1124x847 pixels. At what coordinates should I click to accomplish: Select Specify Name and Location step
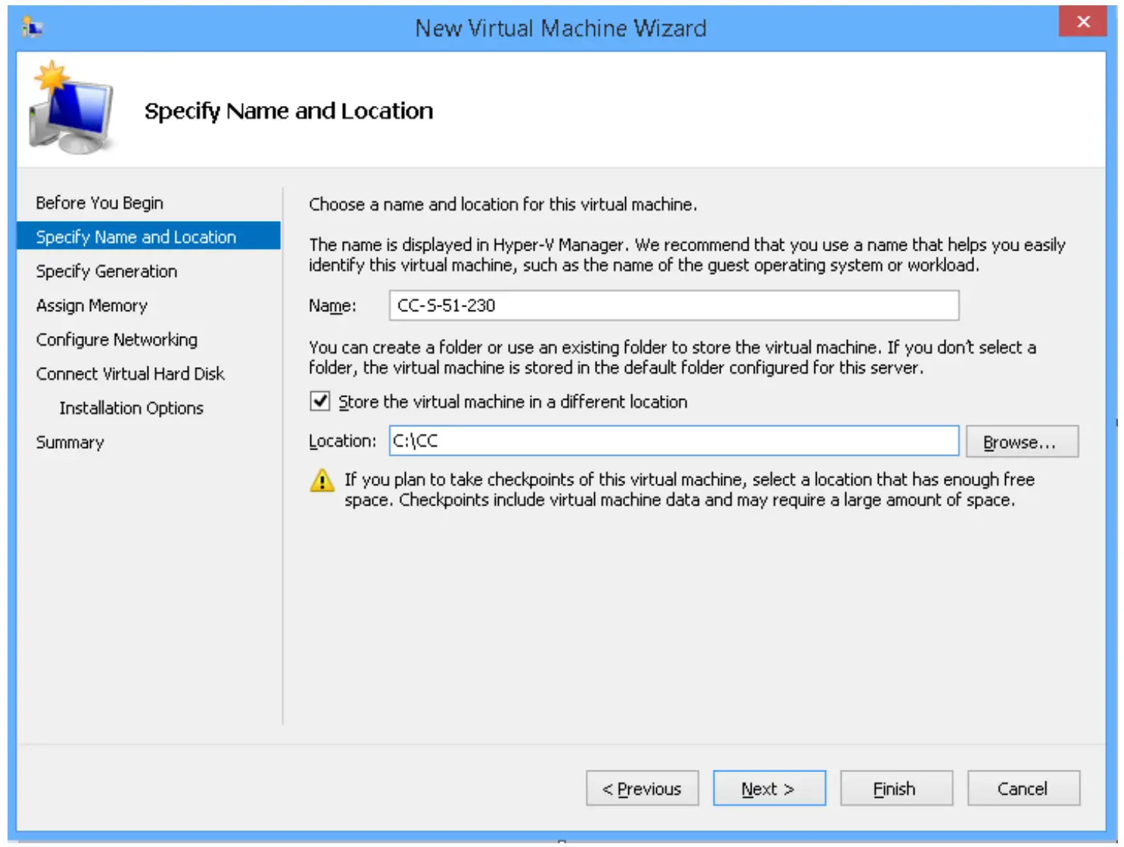tap(148, 236)
